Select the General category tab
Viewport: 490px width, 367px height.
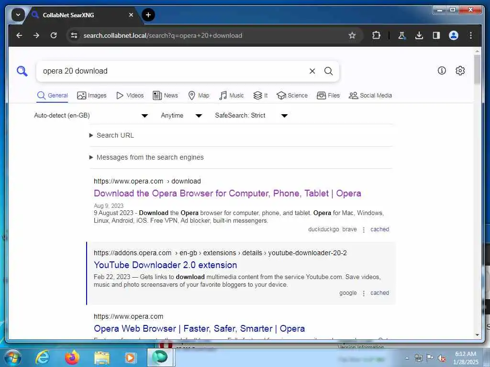coord(52,96)
